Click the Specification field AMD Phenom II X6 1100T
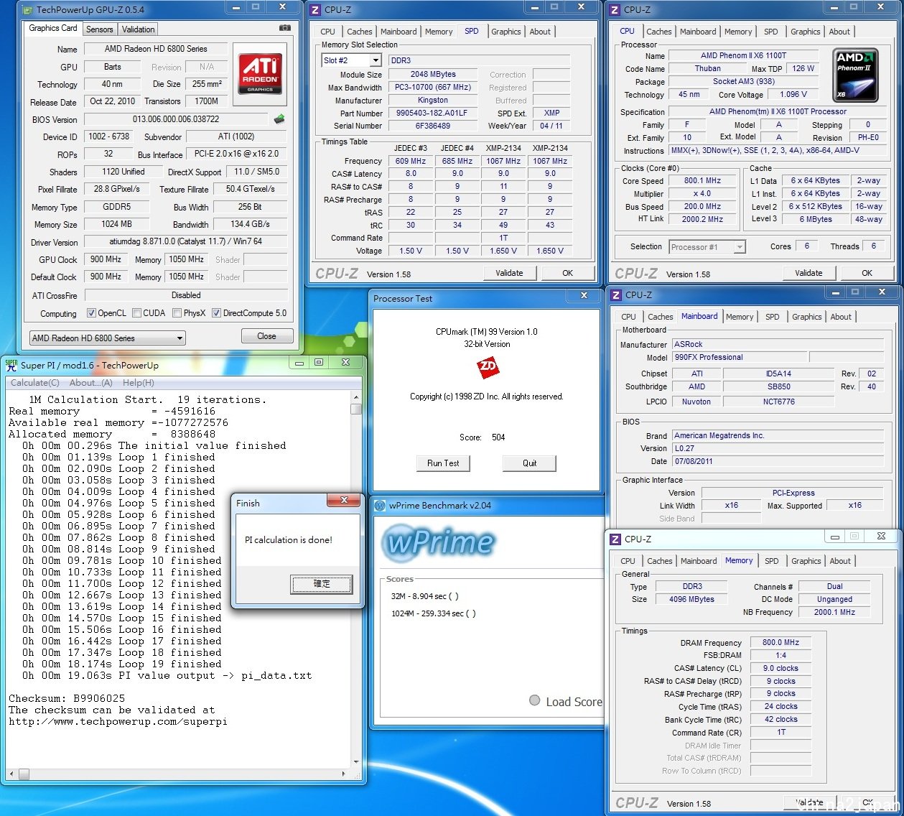 (x=778, y=112)
